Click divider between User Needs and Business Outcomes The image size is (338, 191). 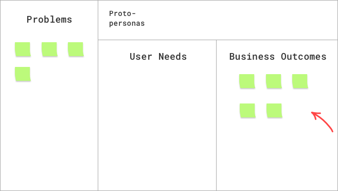(x=216, y=115)
